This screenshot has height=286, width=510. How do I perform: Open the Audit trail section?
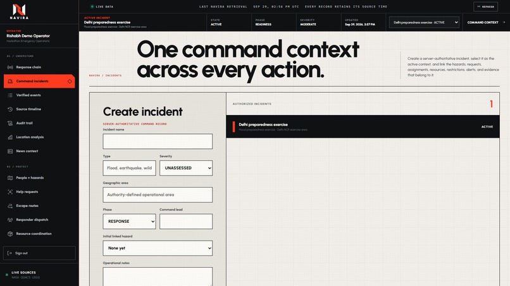(39, 123)
